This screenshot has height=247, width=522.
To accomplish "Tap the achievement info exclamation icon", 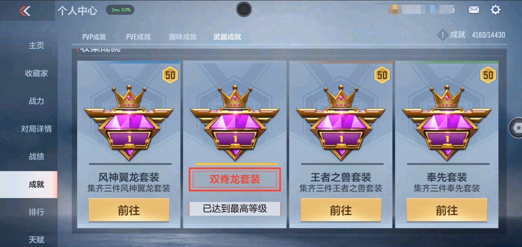I will click(x=442, y=35).
